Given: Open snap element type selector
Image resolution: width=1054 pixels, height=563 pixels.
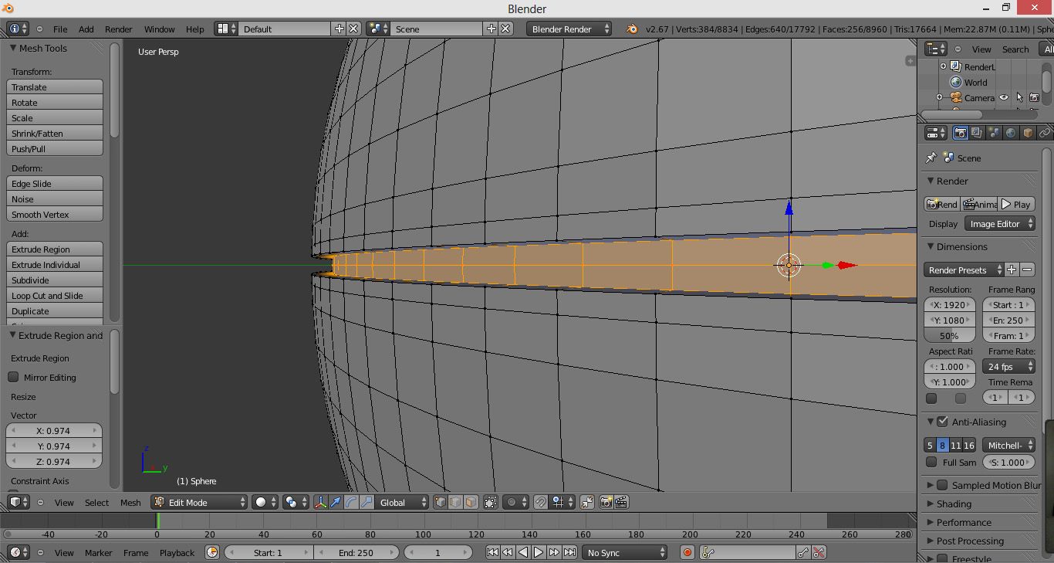Looking at the screenshot, I should 562,502.
